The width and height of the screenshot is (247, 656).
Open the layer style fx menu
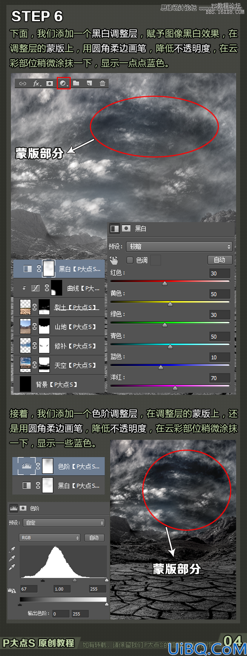(37, 83)
